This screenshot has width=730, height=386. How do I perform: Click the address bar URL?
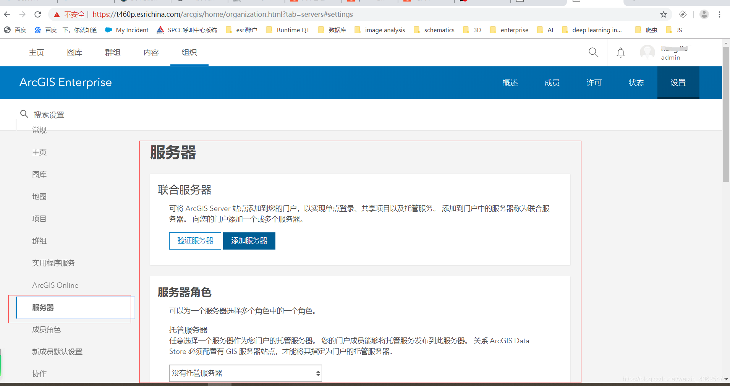pos(223,15)
